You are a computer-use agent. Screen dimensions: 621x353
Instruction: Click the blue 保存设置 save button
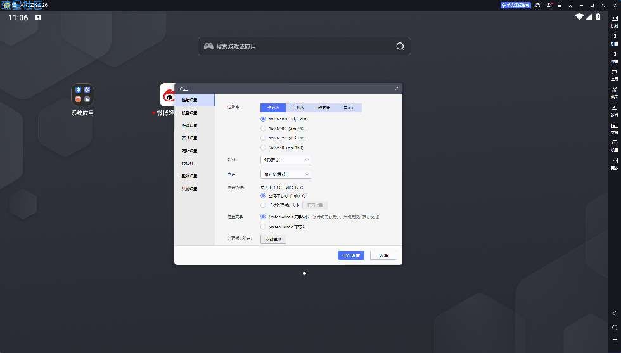(350, 255)
